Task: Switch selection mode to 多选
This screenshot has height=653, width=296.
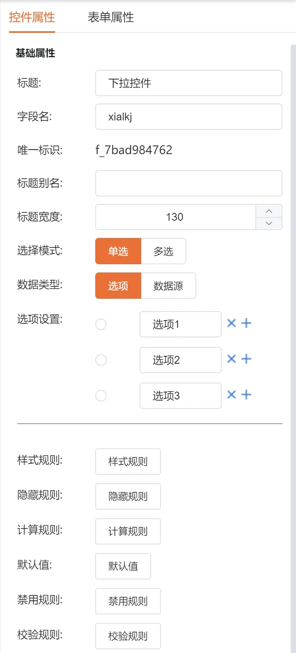Action: tap(163, 251)
